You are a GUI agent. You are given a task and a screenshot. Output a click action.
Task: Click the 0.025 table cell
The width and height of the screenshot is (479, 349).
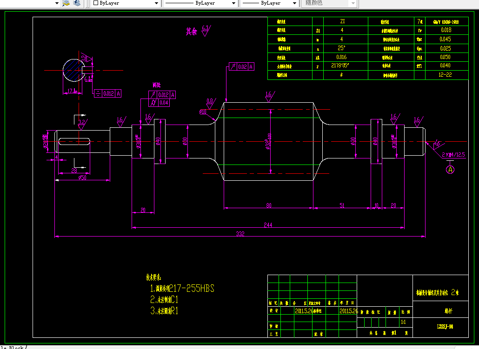tap(446, 48)
